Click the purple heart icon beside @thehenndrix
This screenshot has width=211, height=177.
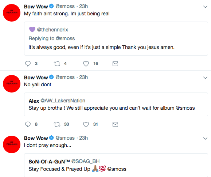(32, 29)
